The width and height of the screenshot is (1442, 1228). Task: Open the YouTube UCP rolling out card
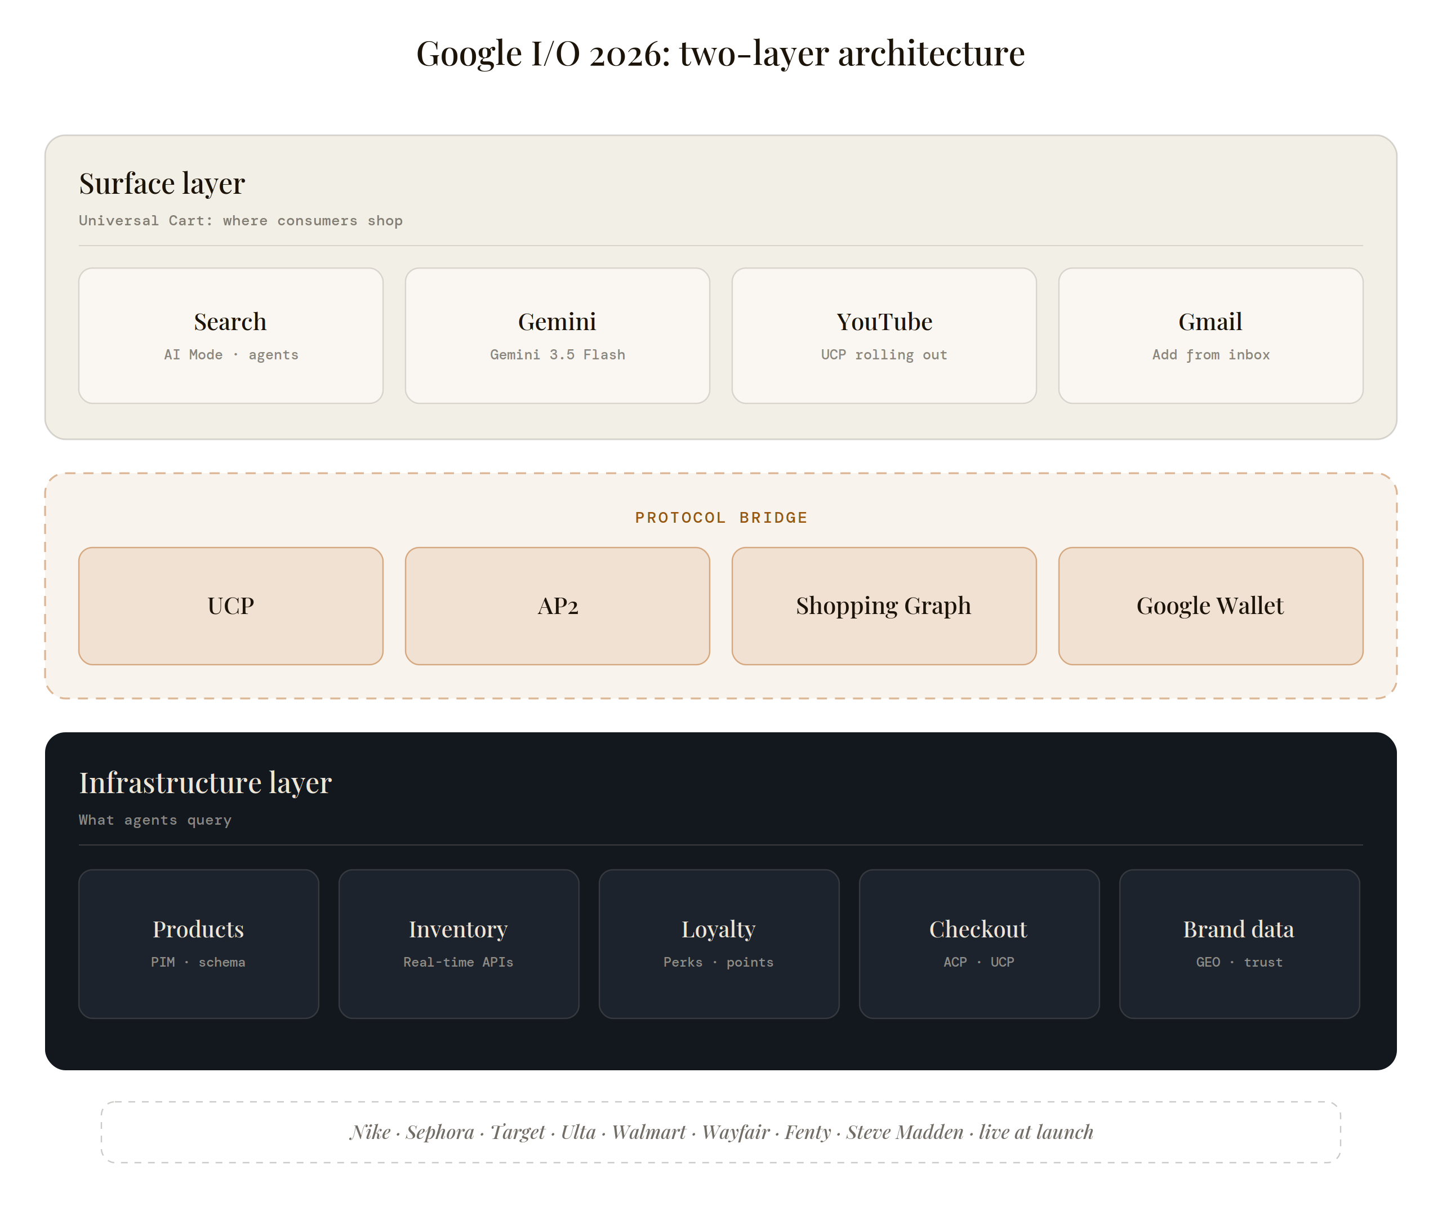[x=884, y=336]
